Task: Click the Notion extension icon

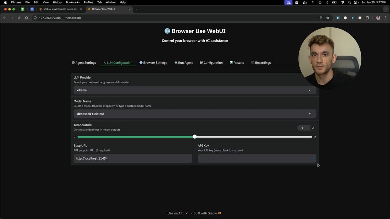Action: click(360, 18)
